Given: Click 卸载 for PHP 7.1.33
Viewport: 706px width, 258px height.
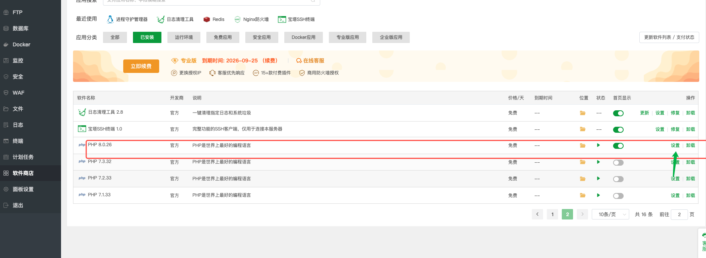Looking at the screenshot, I should 691,196.
